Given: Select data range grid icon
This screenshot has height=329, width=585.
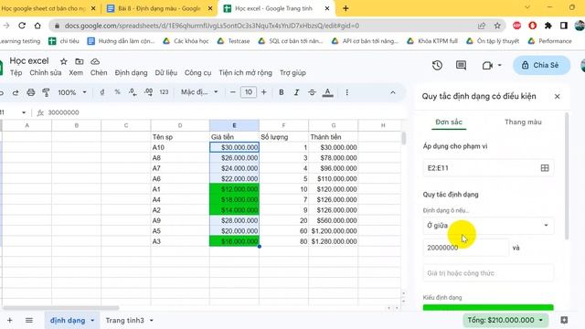Looking at the screenshot, I should [545, 168].
